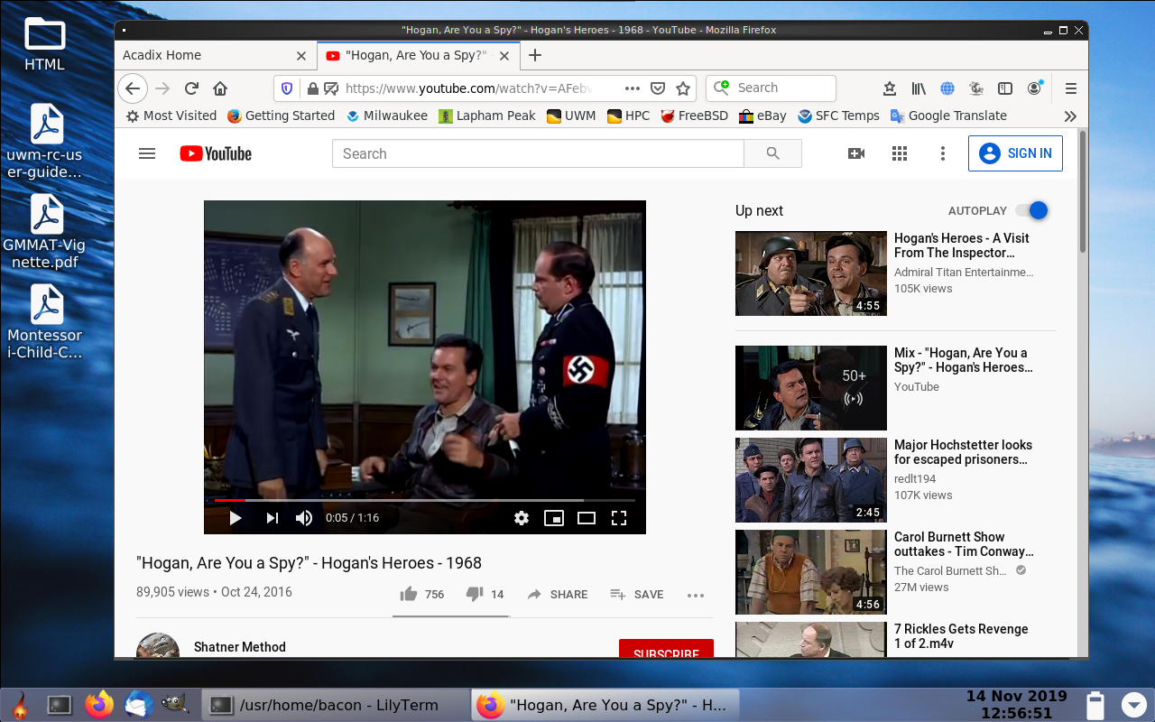Skip to next video in player
Screen dimensions: 1155x722
tap(272, 518)
